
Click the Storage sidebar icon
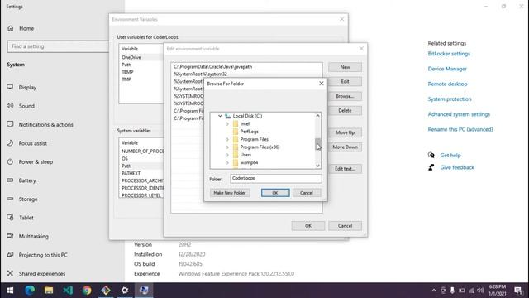10,199
